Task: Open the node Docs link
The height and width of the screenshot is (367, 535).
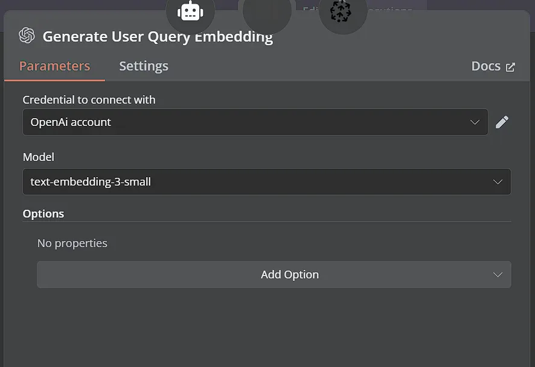Action: click(x=486, y=66)
